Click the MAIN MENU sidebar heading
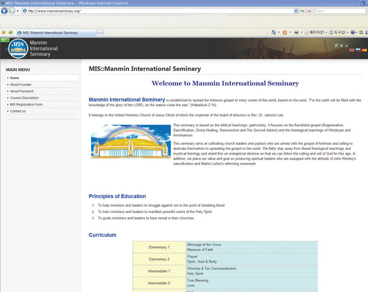Image resolution: width=368 pixels, height=292 pixels. [18, 70]
